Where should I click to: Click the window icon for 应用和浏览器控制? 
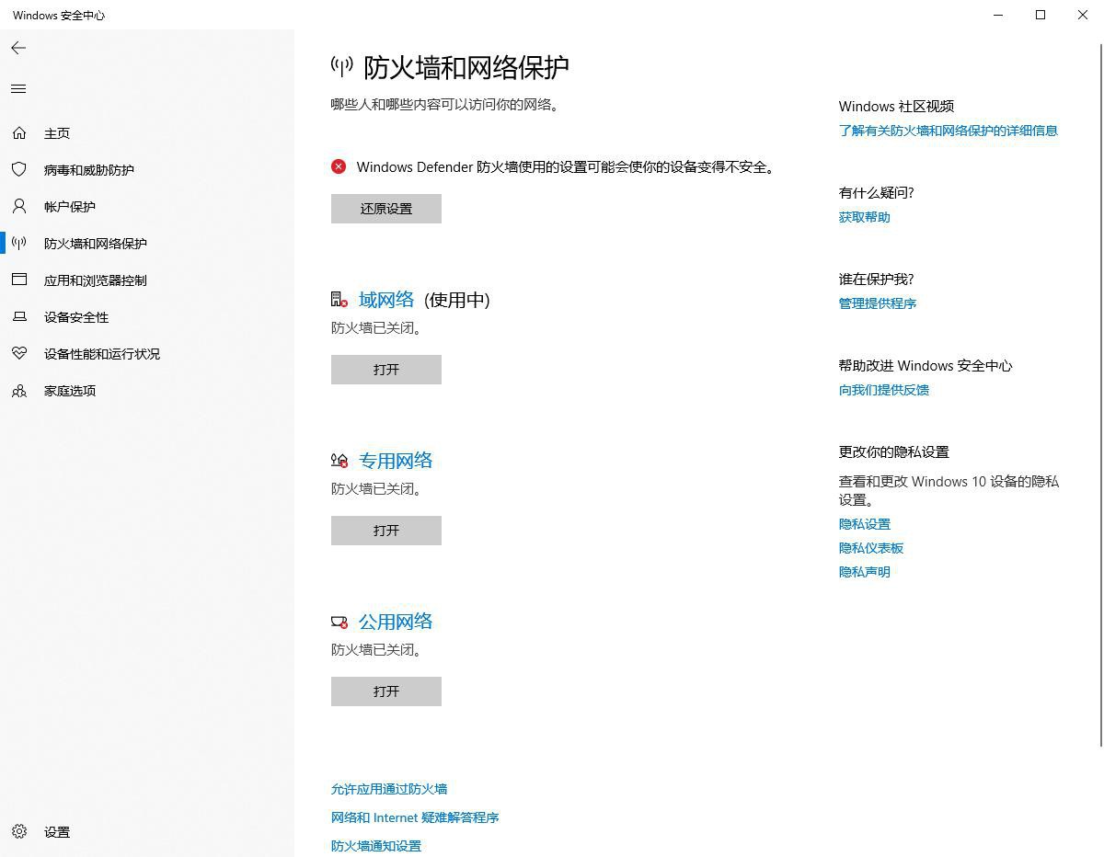point(19,280)
